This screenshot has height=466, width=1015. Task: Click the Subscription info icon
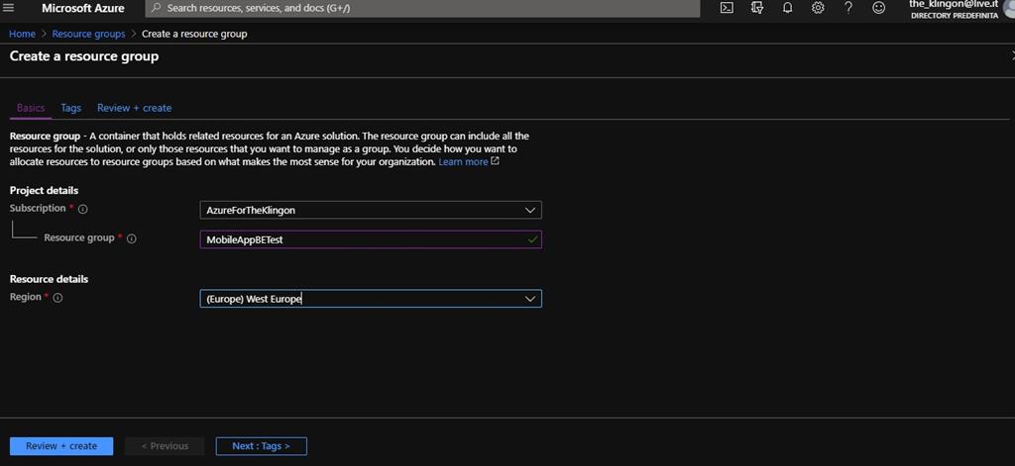83,209
